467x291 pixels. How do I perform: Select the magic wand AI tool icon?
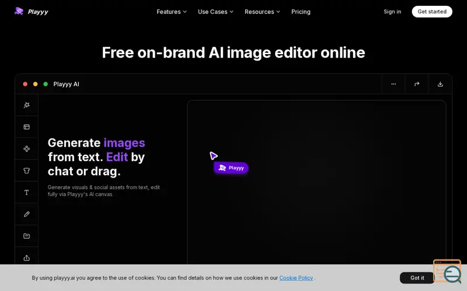pyautogui.click(x=26, y=105)
